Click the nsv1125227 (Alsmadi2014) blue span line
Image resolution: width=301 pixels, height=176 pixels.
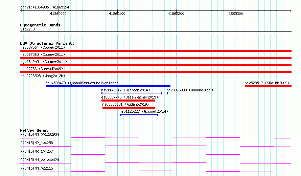(139, 115)
